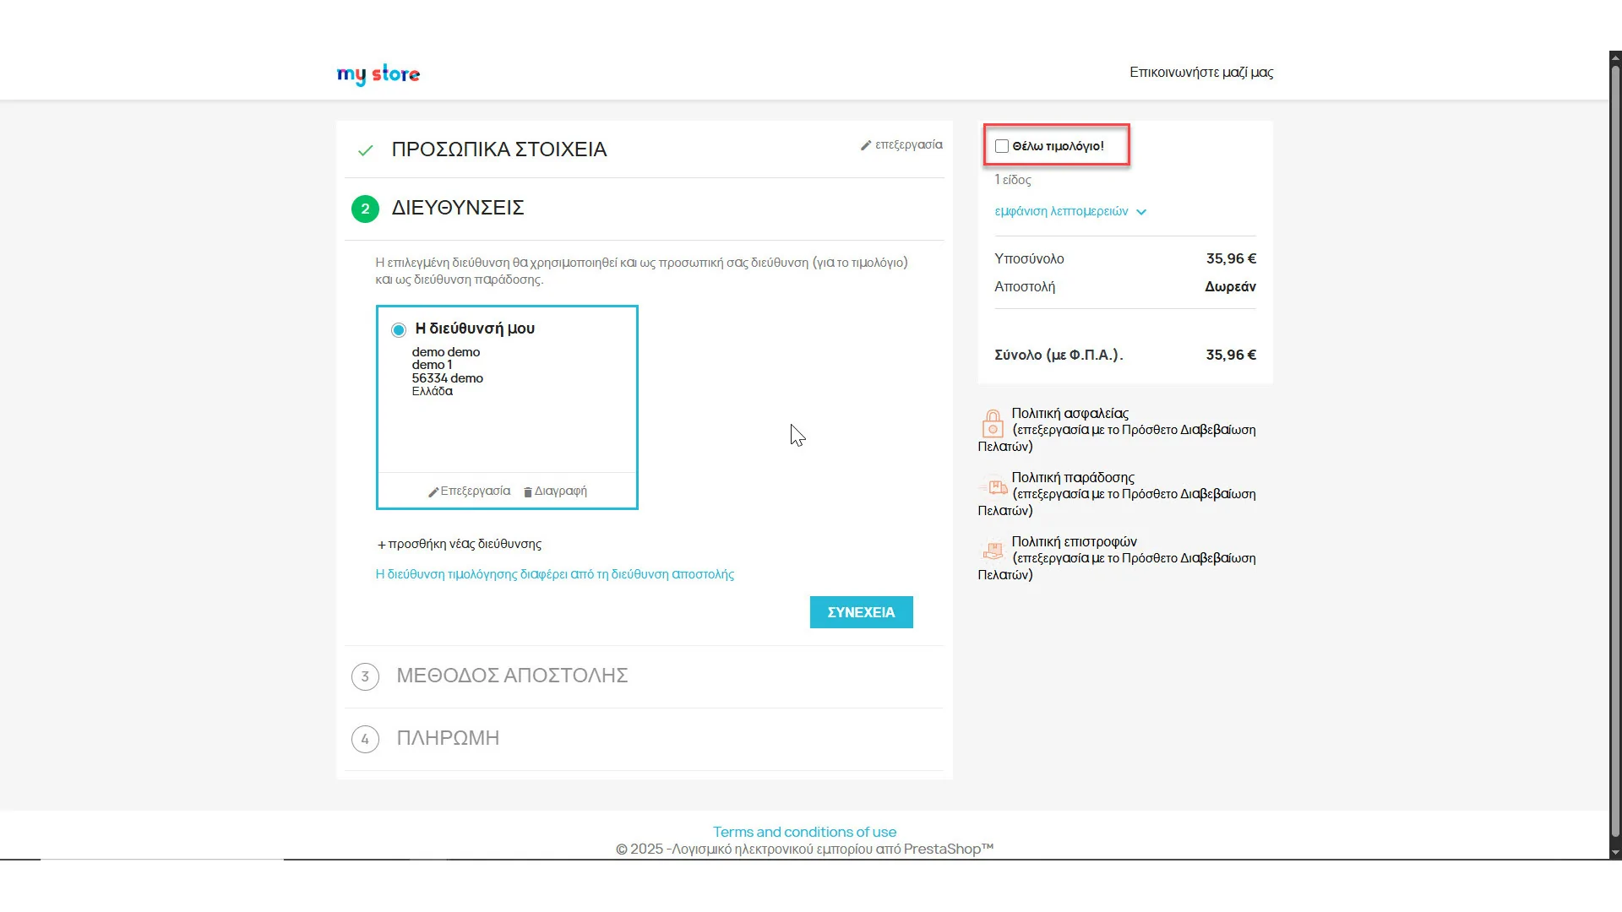Click προσθήκη νέας διεύθυνσης link

(459, 544)
